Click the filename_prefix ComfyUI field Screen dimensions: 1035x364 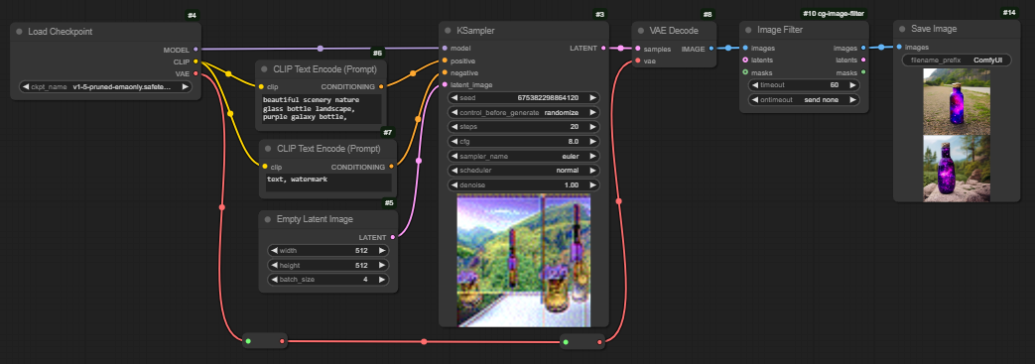pos(957,61)
